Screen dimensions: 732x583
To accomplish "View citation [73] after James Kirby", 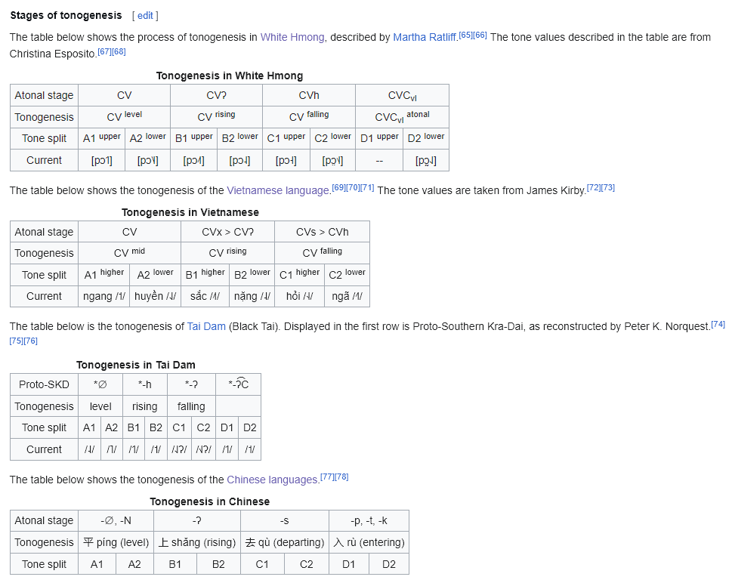I will (608, 187).
